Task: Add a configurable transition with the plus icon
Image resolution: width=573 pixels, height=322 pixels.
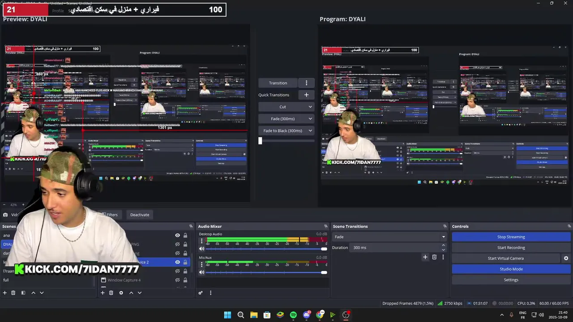Action: coord(425,257)
